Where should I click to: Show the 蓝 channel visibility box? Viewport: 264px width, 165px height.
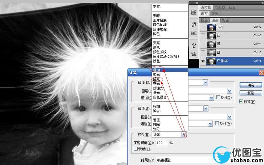pos(203,53)
